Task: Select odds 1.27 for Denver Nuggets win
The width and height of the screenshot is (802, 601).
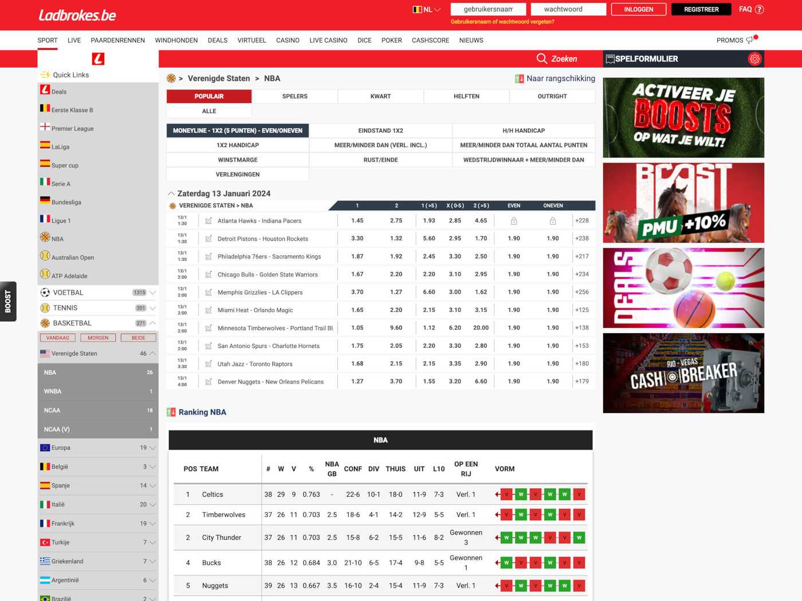Action: point(357,381)
